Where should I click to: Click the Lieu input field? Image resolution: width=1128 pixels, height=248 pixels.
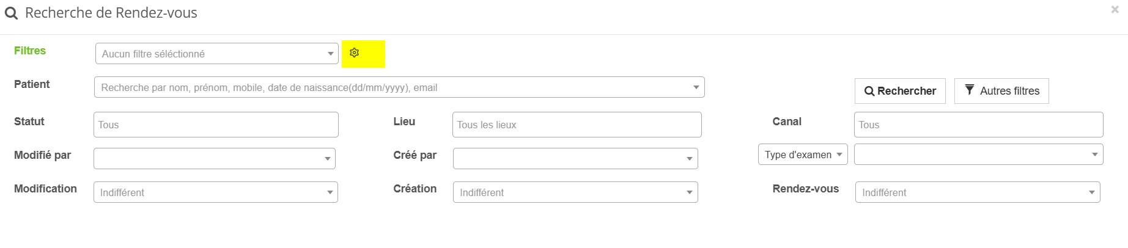(x=577, y=125)
